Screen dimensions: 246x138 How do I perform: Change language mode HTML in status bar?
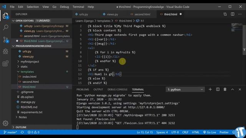point(196,132)
